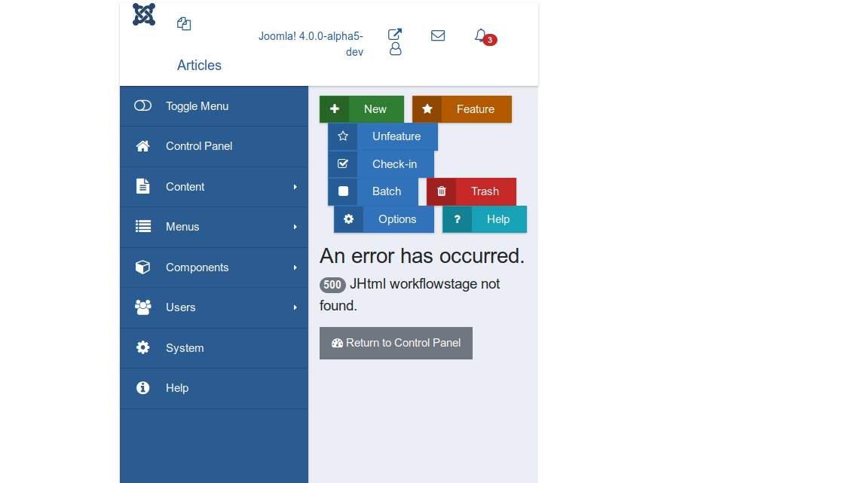Open the user account icon
The height and width of the screenshot is (483, 851).
pos(396,49)
